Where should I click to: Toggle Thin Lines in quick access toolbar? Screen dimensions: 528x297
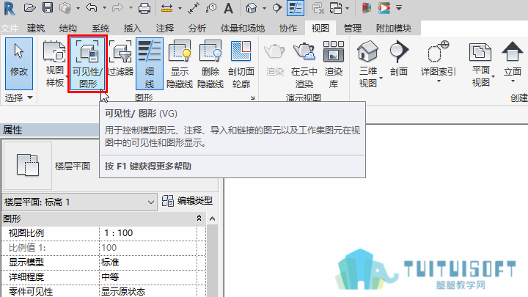click(x=296, y=8)
